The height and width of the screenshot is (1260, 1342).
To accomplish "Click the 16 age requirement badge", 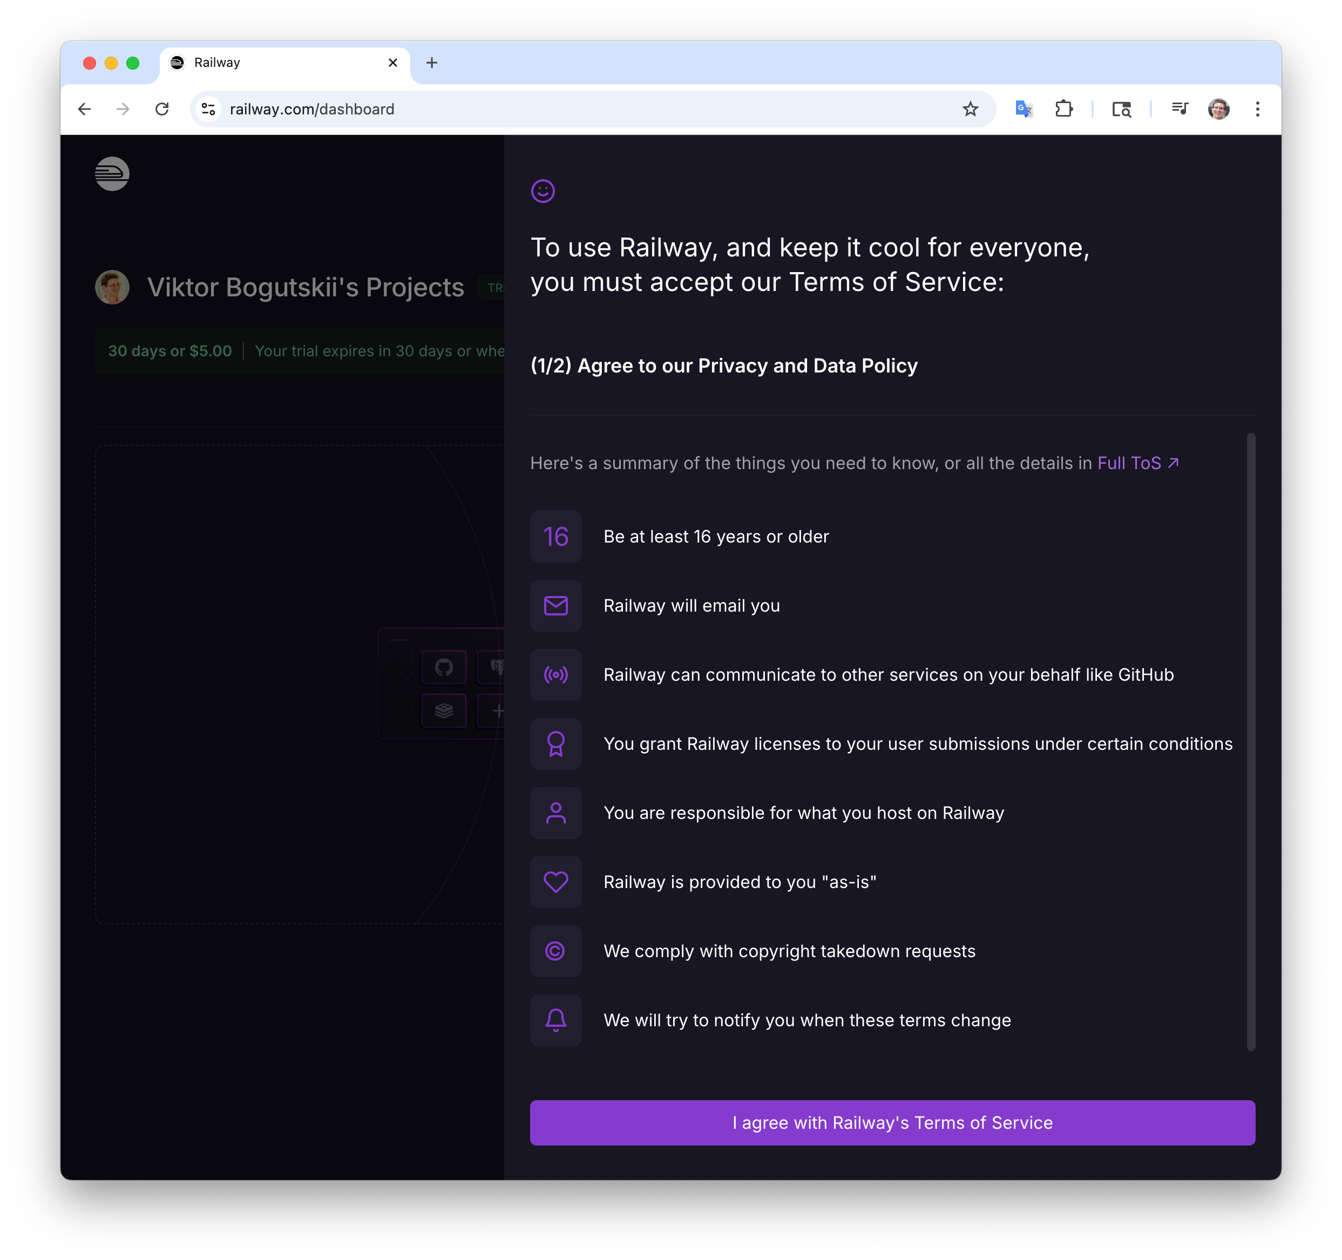I will [555, 537].
